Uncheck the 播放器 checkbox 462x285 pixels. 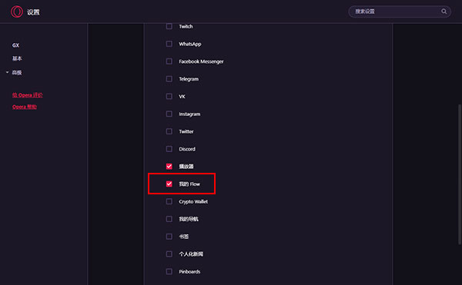[169, 166]
